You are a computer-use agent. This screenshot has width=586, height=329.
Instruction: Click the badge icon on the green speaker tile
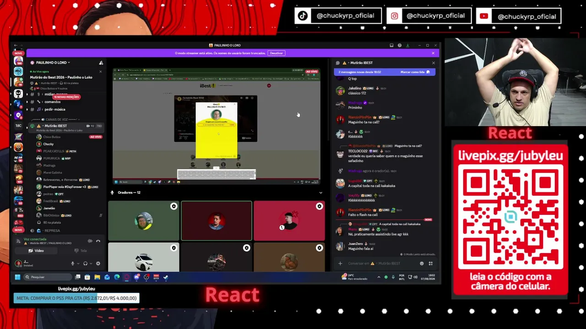pos(174,206)
